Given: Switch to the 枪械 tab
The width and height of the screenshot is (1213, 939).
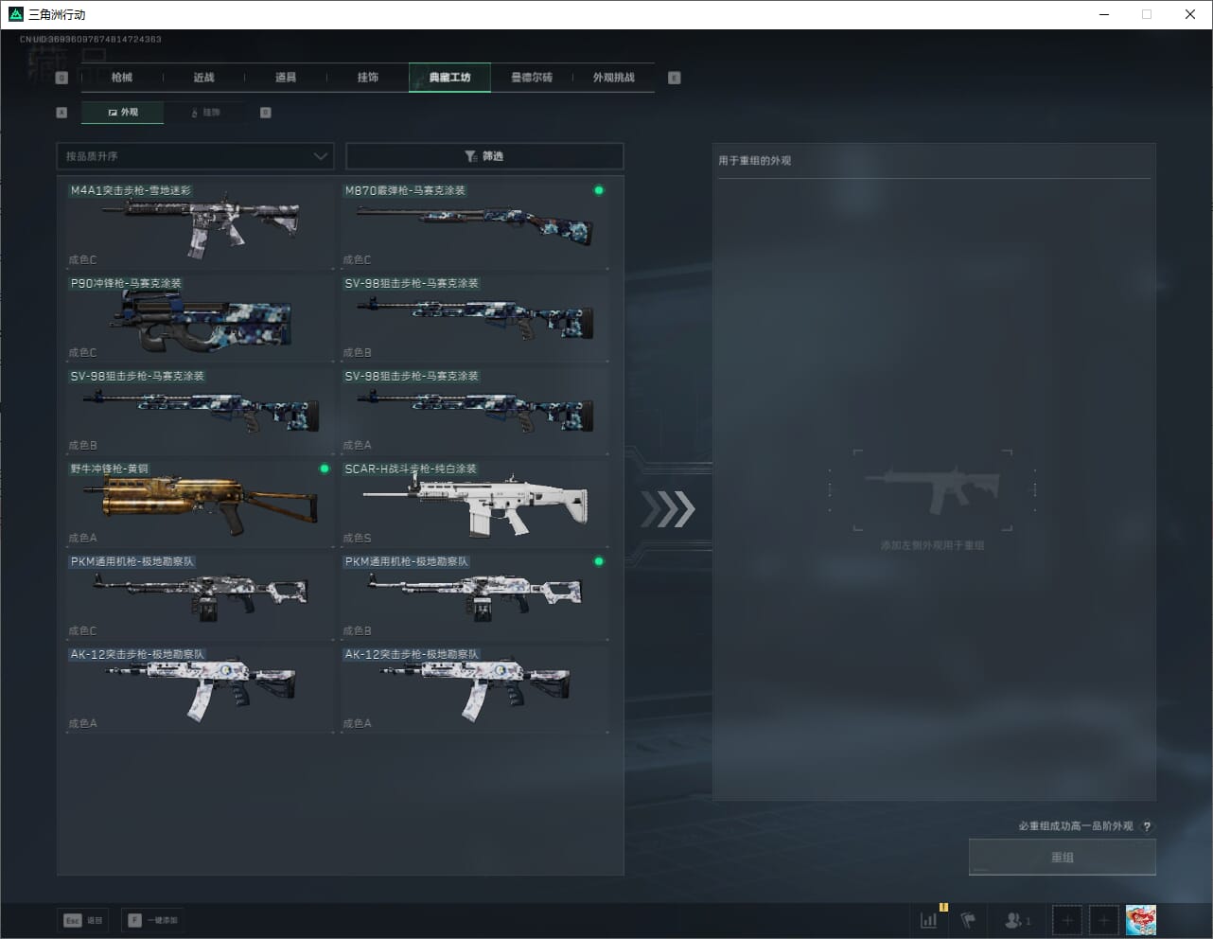Looking at the screenshot, I should click(x=122, y=78).
